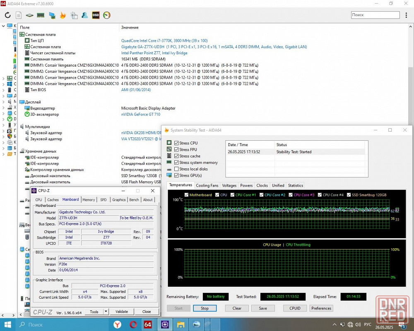The height and width of the screenshot is (331, 414).
Task: Open the Report page icon in toolbar
Action: (18, 15)
